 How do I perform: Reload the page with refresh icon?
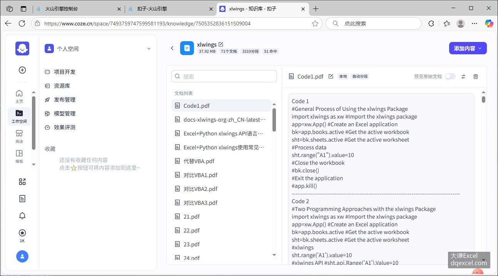(x=22, y=23)
